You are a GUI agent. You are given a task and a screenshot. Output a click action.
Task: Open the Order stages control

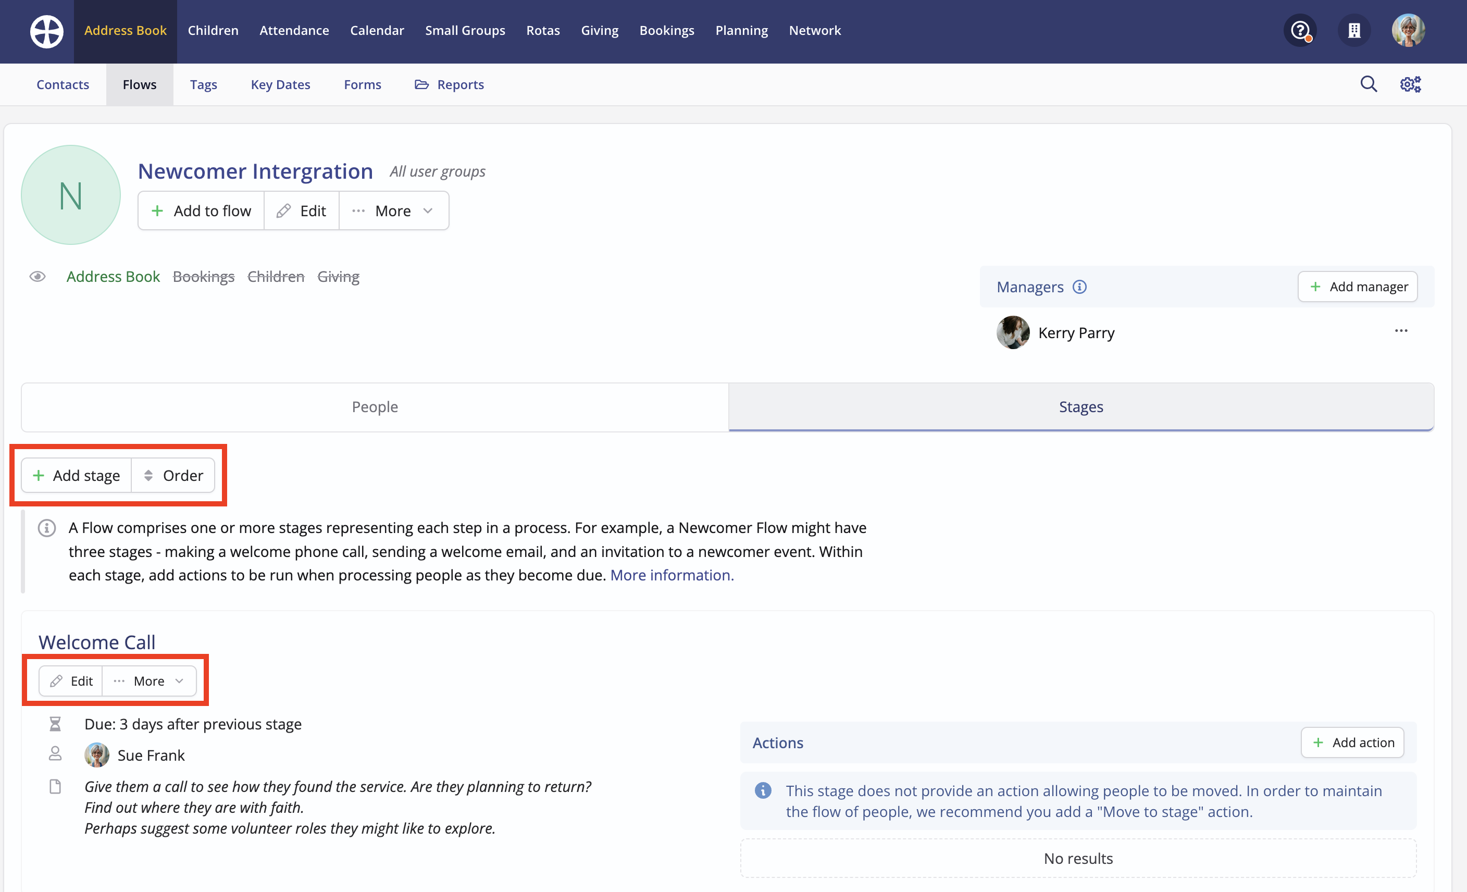tap(173, 475)
